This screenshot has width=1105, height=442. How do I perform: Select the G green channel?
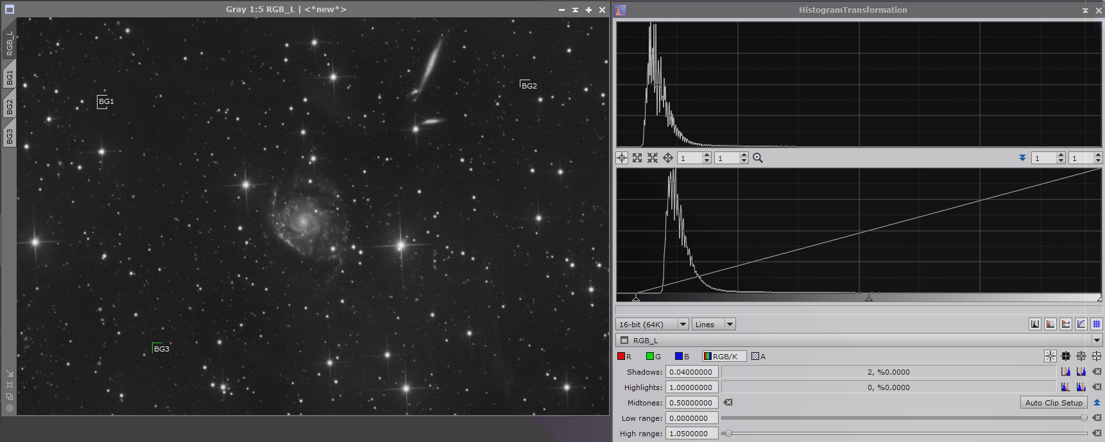(653, 357)
